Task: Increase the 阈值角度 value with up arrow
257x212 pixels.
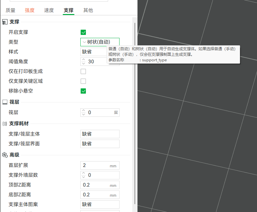Action: coord(84,60)
